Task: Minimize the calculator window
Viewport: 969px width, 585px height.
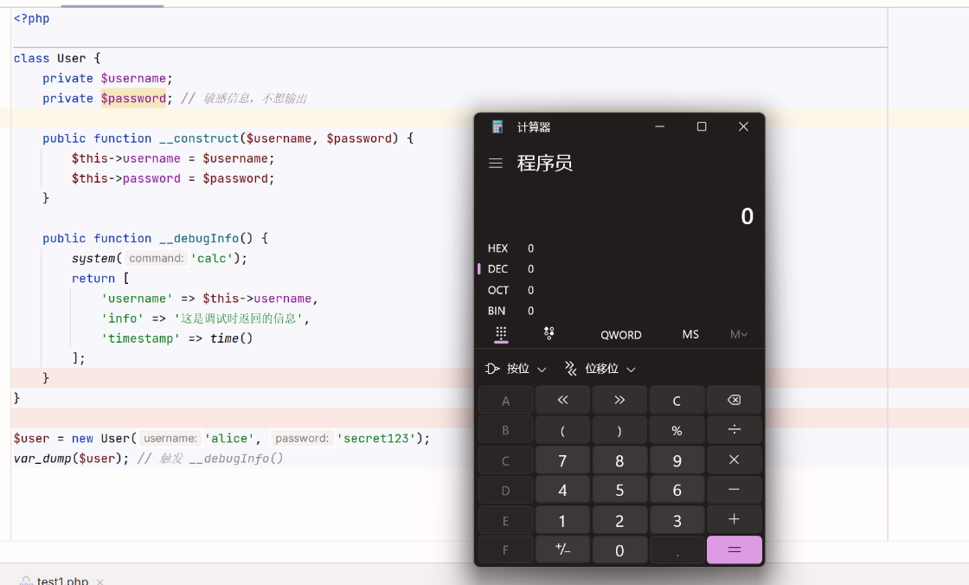Action: click(660, 126)
